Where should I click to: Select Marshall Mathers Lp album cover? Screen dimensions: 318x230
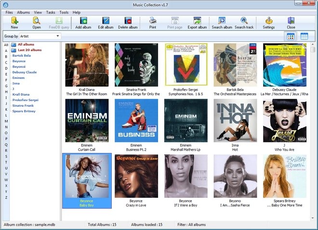tap(186, 120)
